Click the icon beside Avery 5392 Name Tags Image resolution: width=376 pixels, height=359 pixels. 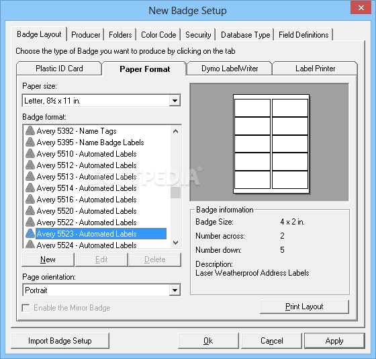[30, 131]
